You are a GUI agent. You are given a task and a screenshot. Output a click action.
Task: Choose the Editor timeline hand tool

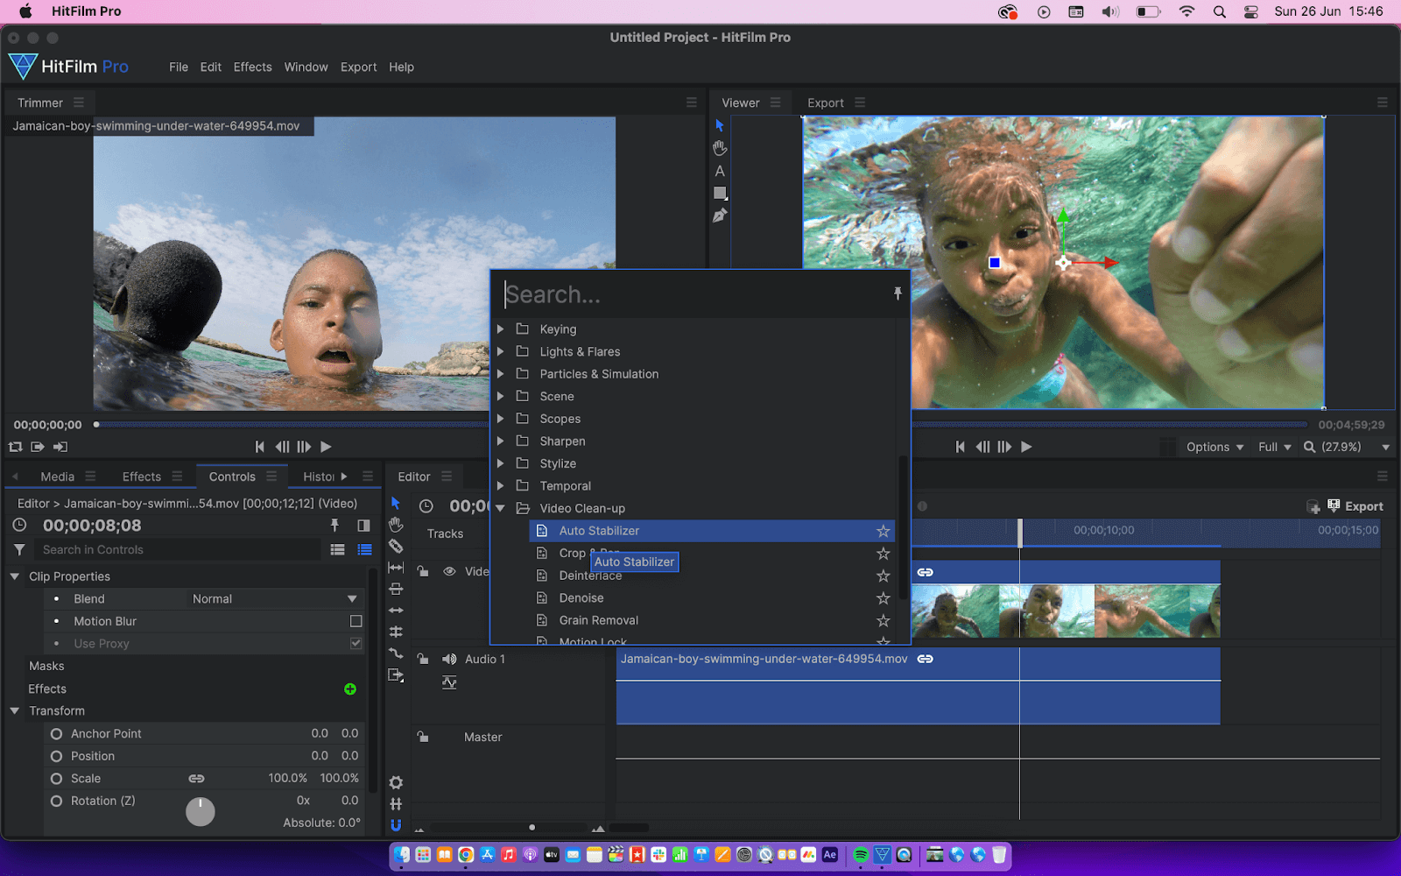pyautogui.click(x=396, y=524)
